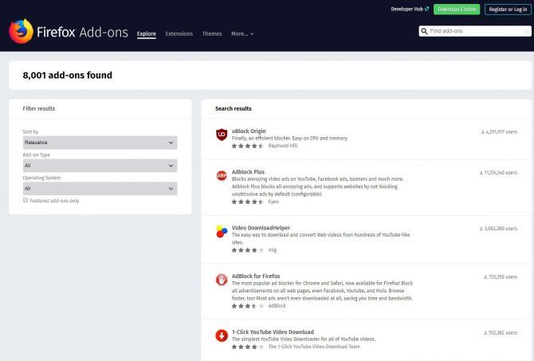The image size is (534, 361).
Task: Open the Operating System dropdown
Action: click(x=100, y=189)
